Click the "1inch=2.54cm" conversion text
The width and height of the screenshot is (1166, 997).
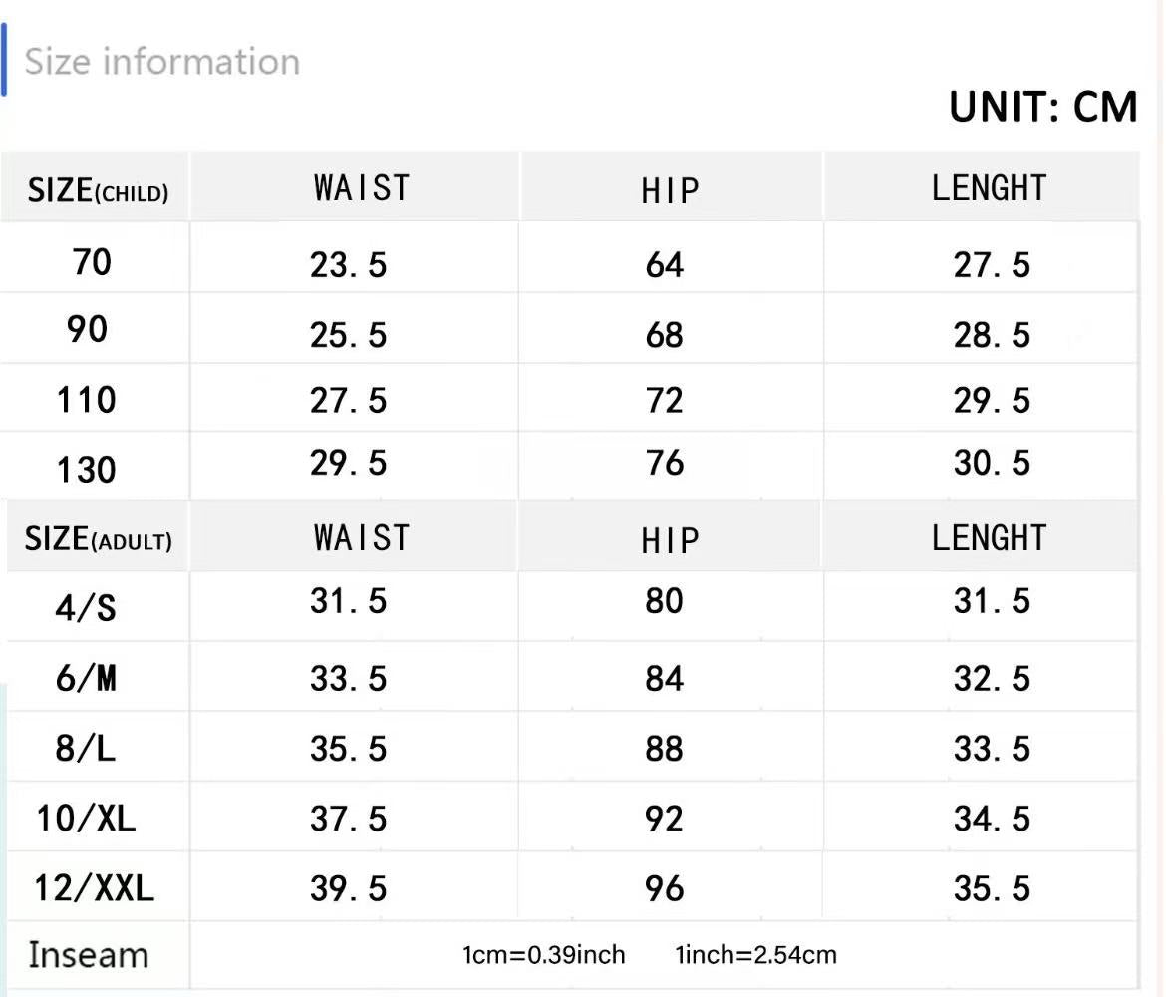tap(756, 955)
